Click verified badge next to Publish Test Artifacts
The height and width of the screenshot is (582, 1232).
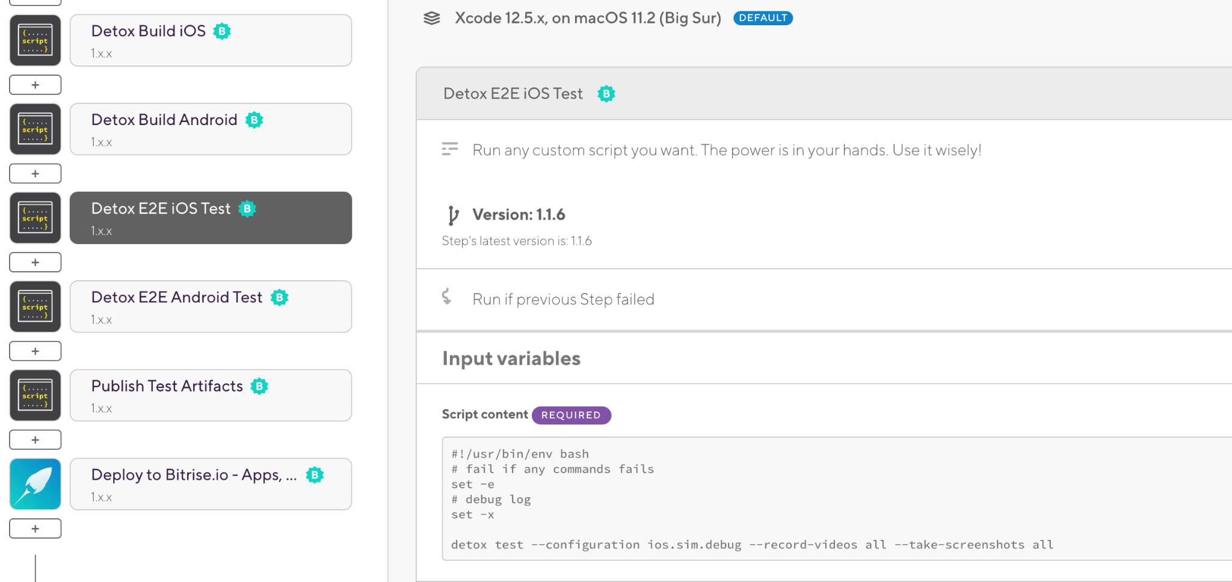point(259,386)
